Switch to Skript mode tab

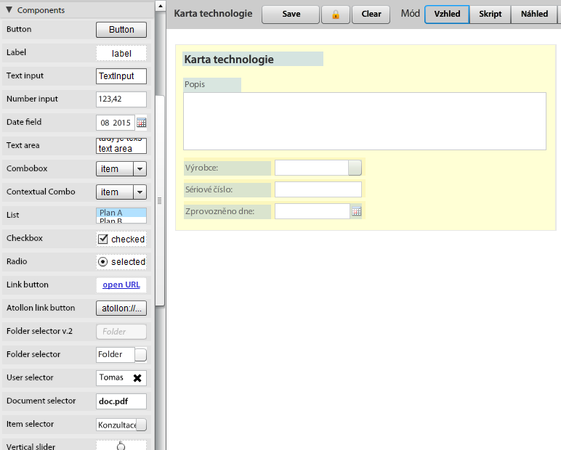(x=490, y=15)
